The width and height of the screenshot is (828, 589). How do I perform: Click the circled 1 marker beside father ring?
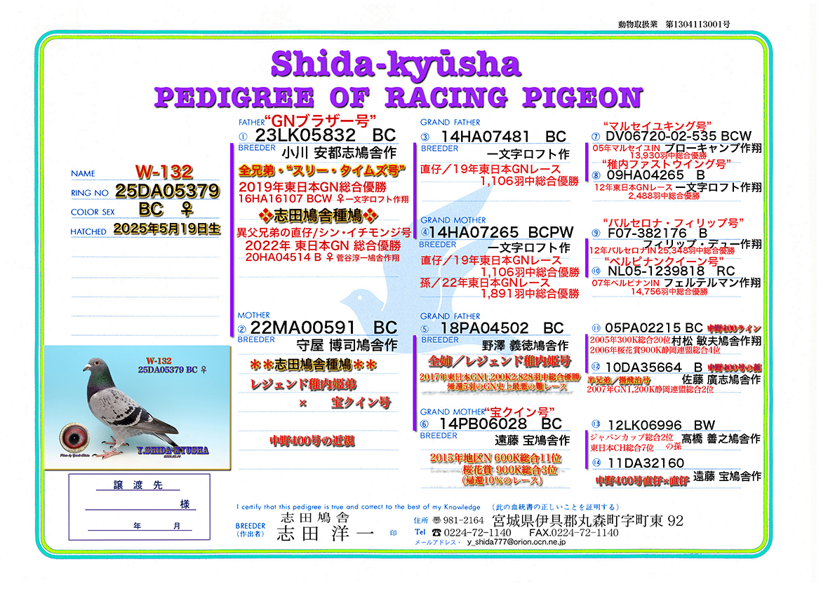click(243, 137)
